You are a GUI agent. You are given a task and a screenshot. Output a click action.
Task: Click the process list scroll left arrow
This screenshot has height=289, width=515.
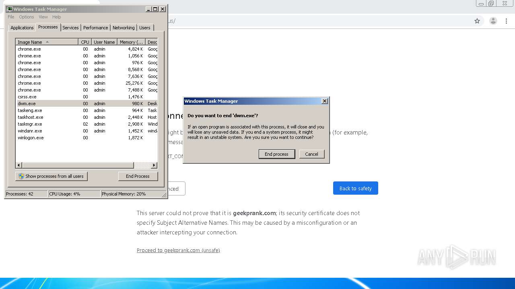click(x=19, y=165)
